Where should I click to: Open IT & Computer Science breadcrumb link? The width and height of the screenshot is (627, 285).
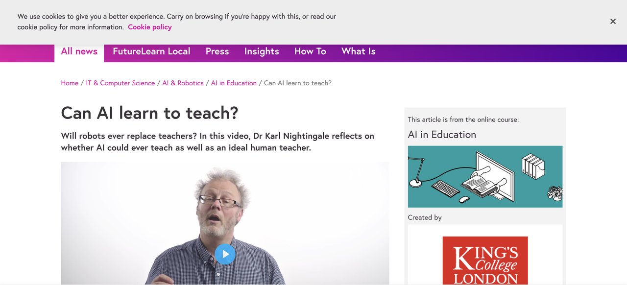(120, 83)
